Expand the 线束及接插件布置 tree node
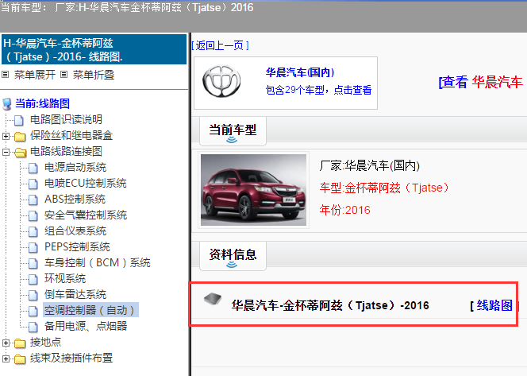 pyautogui.click(x=6, y=359)
